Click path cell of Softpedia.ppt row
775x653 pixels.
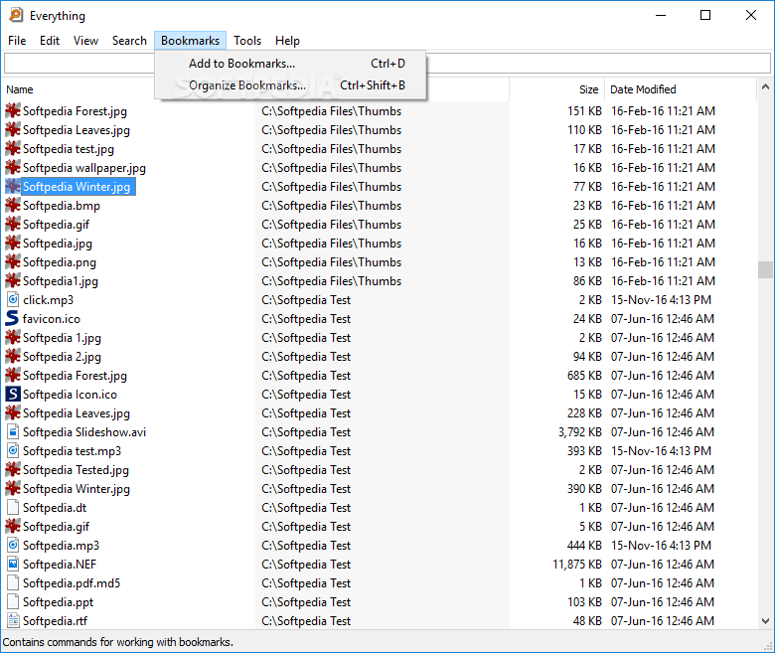click(306, 602)
